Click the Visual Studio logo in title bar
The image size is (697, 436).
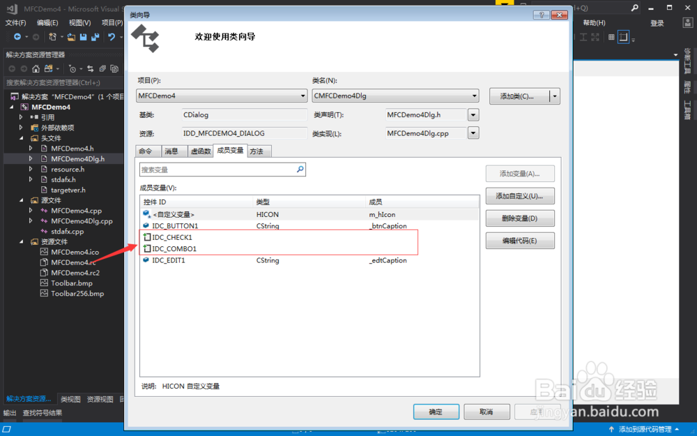point(12,8)
